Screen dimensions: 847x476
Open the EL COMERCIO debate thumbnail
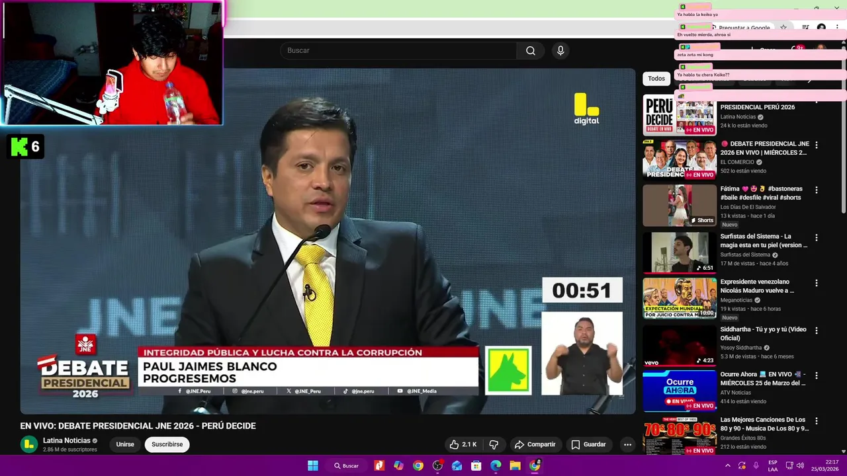pos(680,159)
